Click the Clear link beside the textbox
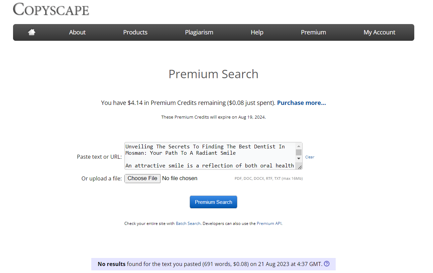The image size is (433, 273). pos(310,157)
